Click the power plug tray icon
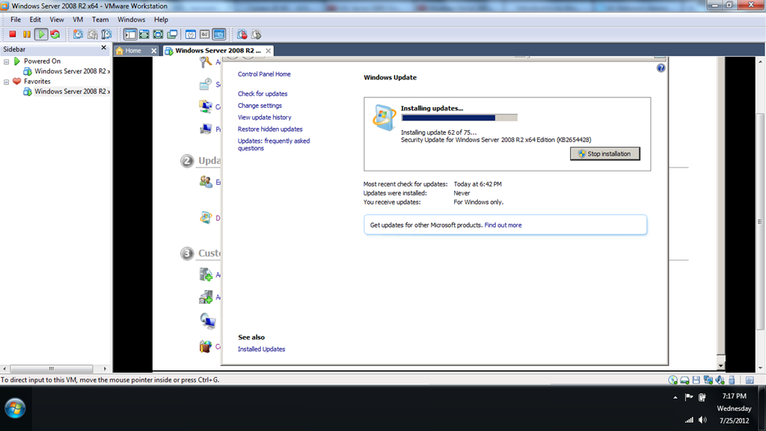766x431 pixels. [702, 398]
